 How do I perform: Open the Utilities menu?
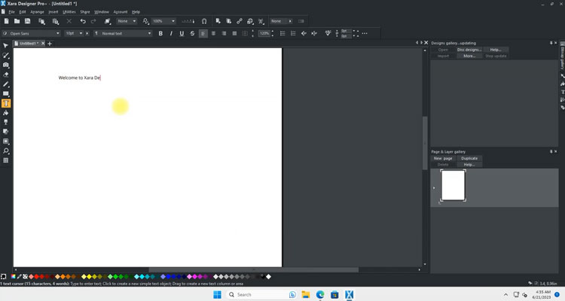[69, 12]
